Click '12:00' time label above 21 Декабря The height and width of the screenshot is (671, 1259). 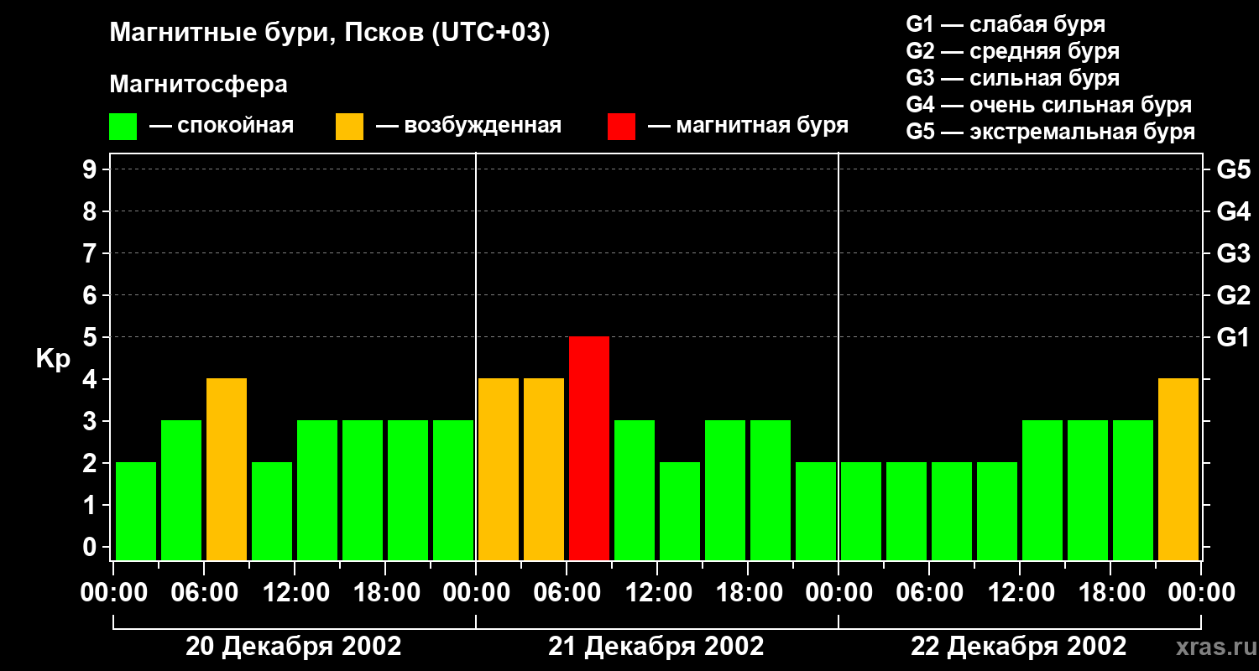657,593
